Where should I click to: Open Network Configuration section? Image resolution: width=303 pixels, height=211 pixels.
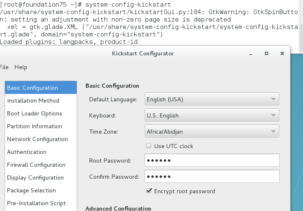[41, 139]
